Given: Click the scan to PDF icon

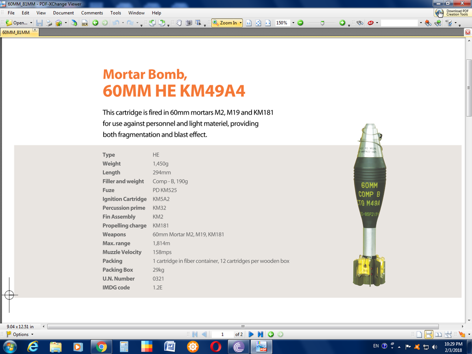Looking at the screenshot, I should tap(74, 23).
